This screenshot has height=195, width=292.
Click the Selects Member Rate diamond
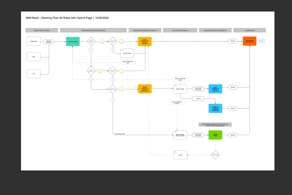pyautogui.click(x=91, y=70)
